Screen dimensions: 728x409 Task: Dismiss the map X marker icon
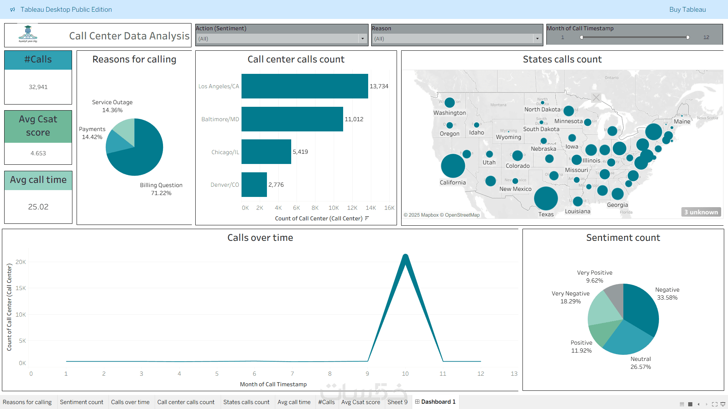[596, 98]
